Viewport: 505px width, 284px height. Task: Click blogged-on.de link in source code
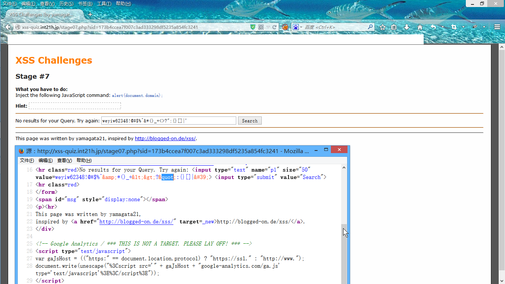[136, 222]
